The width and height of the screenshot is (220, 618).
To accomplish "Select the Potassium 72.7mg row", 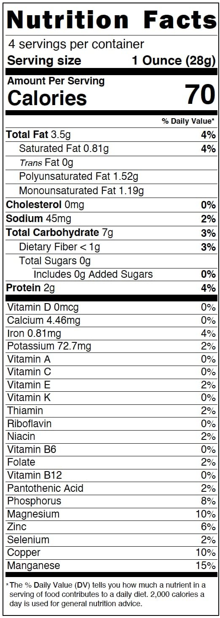I will [111, 346].
